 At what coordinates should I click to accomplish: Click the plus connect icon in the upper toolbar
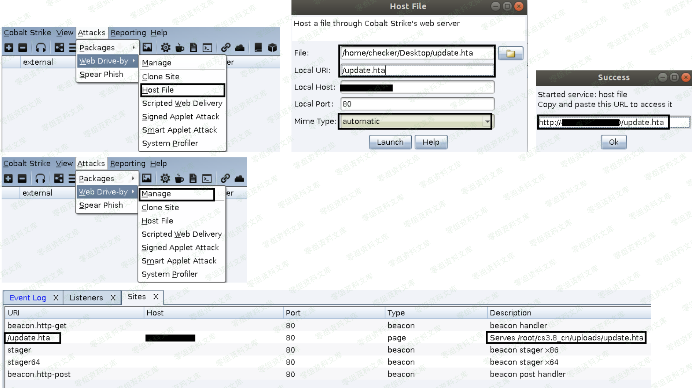point(9,48)
